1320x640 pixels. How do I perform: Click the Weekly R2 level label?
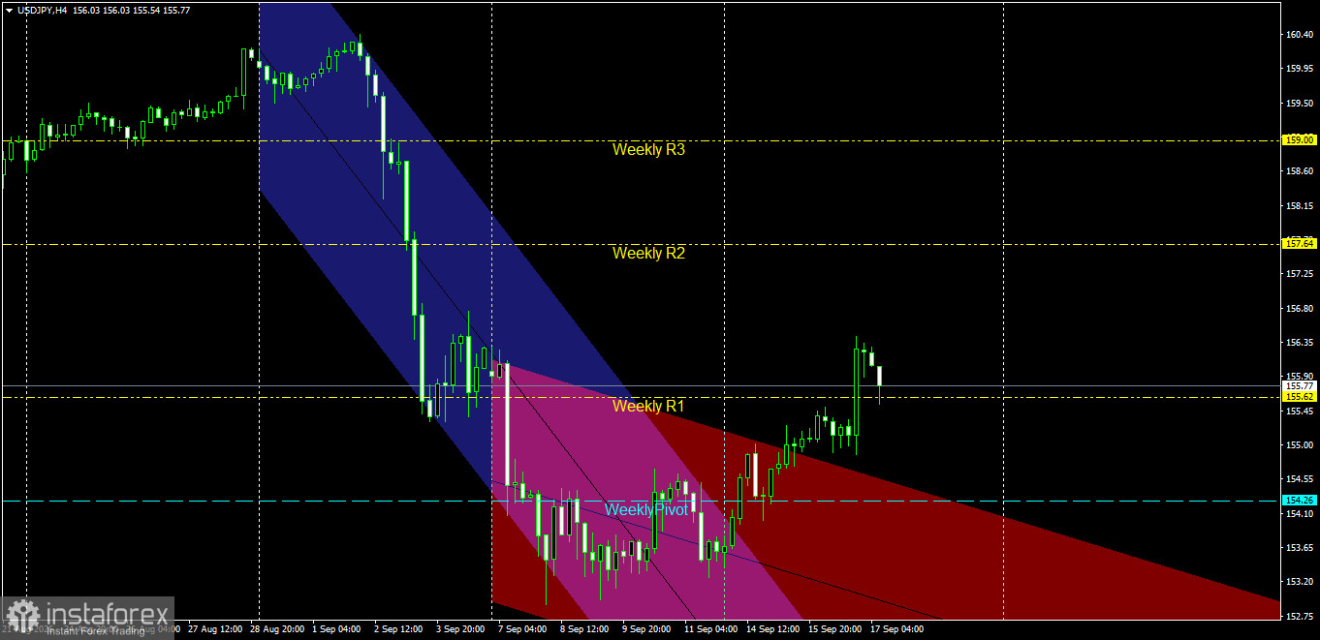coord(648,254)
